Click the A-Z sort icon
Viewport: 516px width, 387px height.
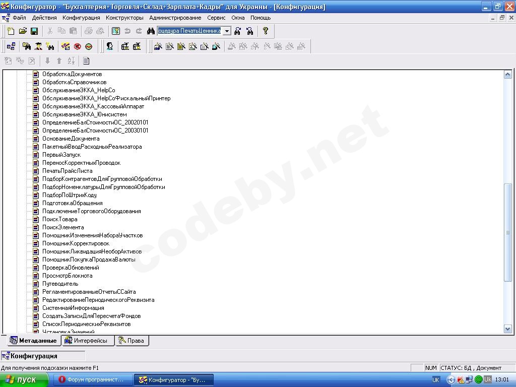[71, 61]
